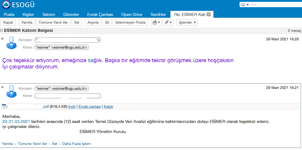302x150 pixels.
Task: Click the move-to-folder icon in toolbar
Action: pyautogui.click(x=155, y=23)
